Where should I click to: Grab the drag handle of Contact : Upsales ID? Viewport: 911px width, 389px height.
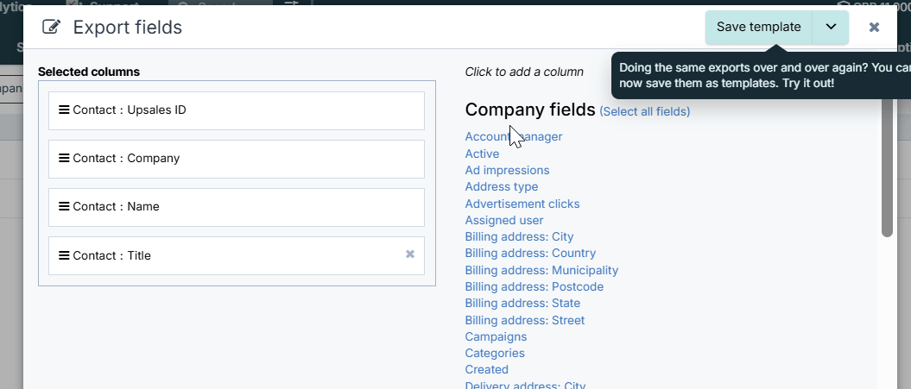point(64,110)
